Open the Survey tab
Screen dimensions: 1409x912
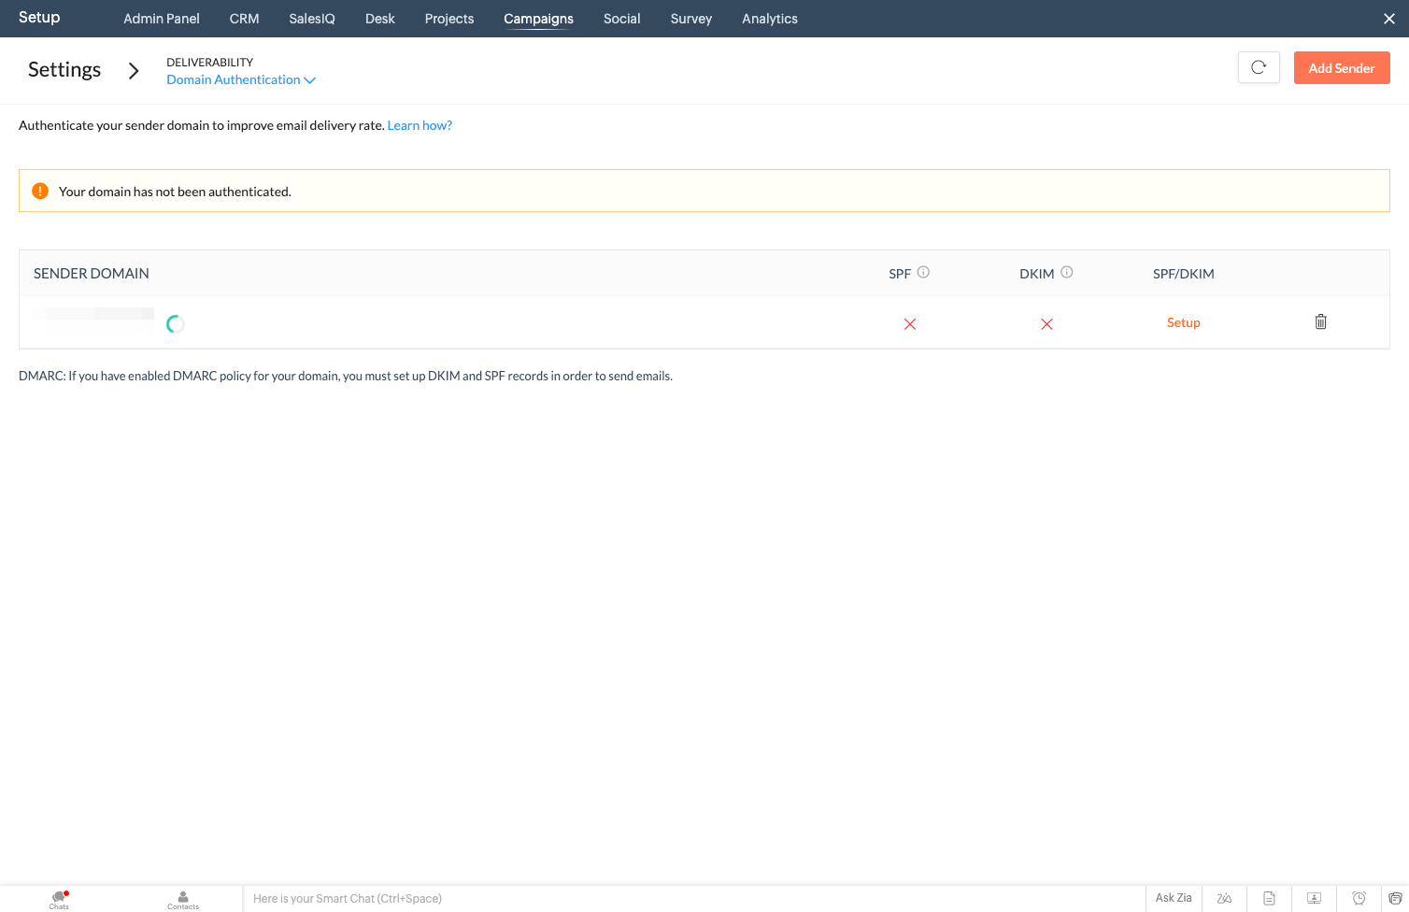click(x=691, y=19)
